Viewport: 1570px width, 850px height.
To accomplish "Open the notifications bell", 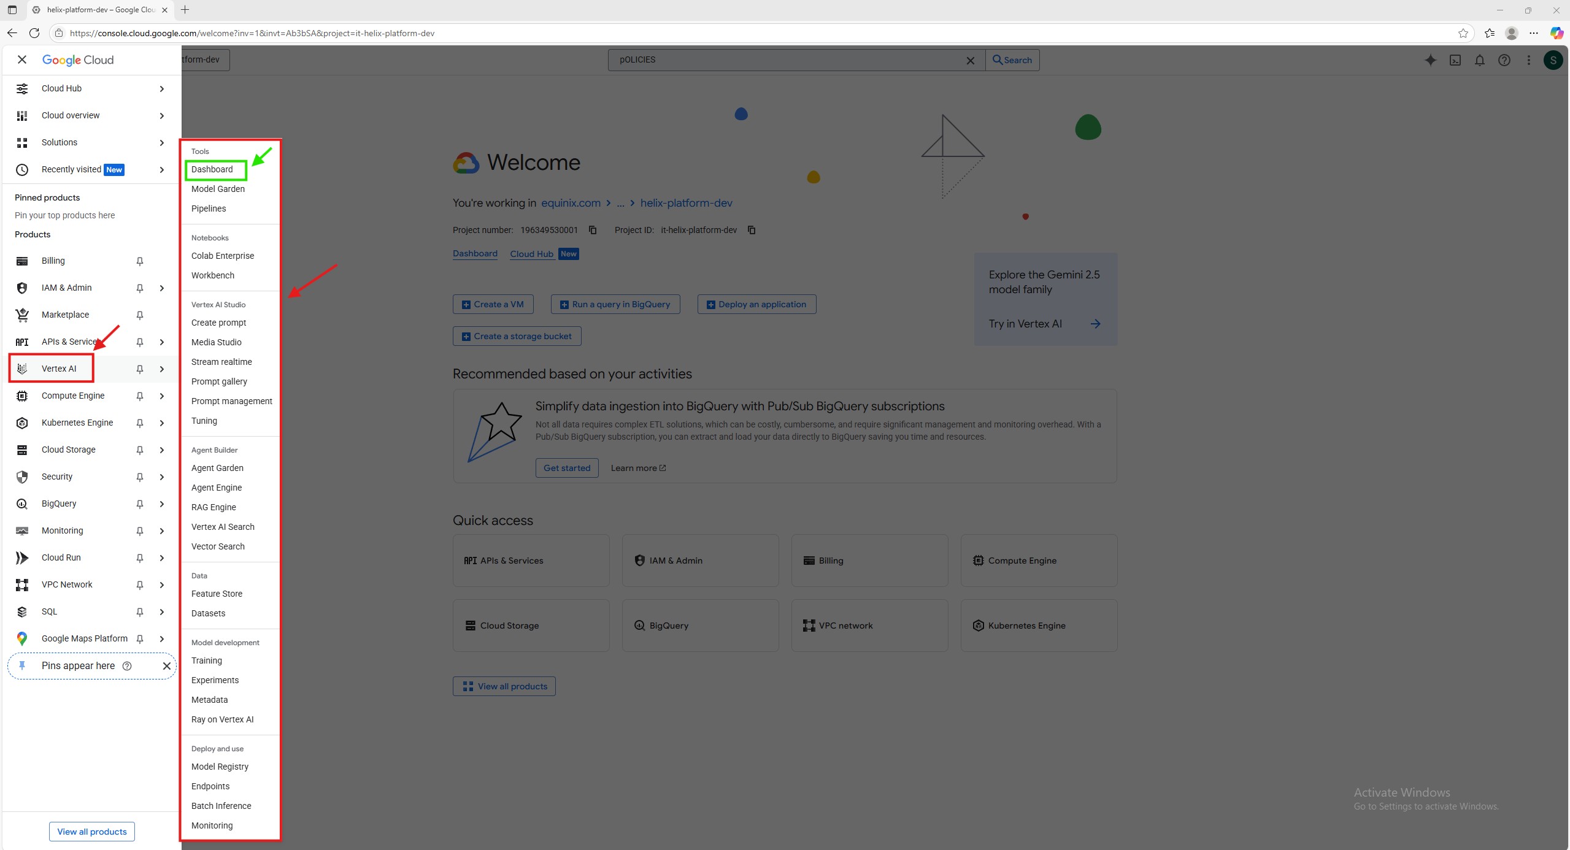I will 1479,60.
